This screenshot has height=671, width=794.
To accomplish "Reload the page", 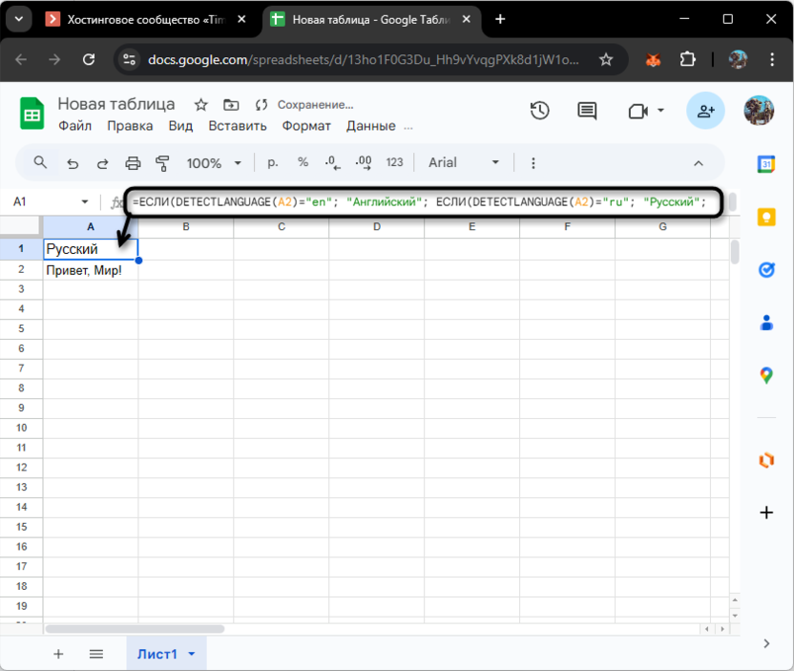I will click(x=89, y=60).
